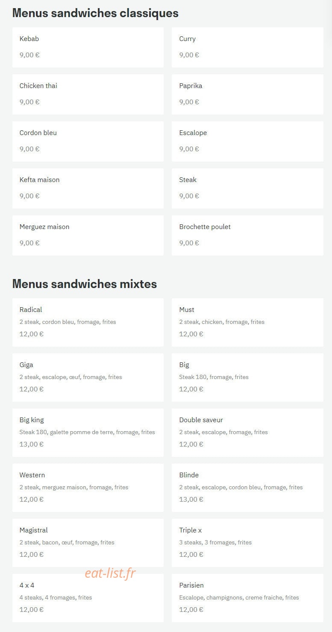This screenshot has height=632, width=332.
Task: Open the Parisien sandwich card
Action: pyautogui.click(x=247, y=598)
